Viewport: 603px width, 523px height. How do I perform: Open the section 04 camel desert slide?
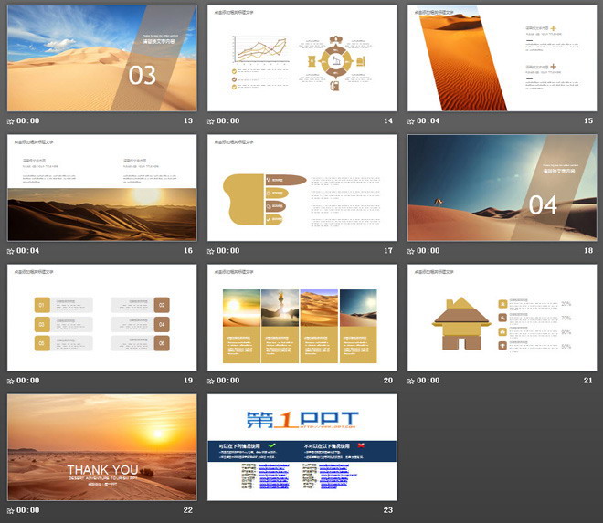(502, 188)
